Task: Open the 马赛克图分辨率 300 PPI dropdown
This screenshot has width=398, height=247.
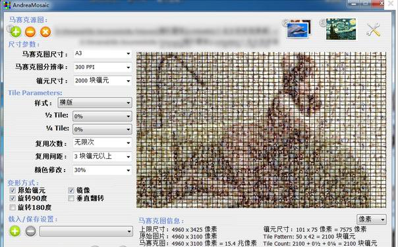Action: pos(103,67)
